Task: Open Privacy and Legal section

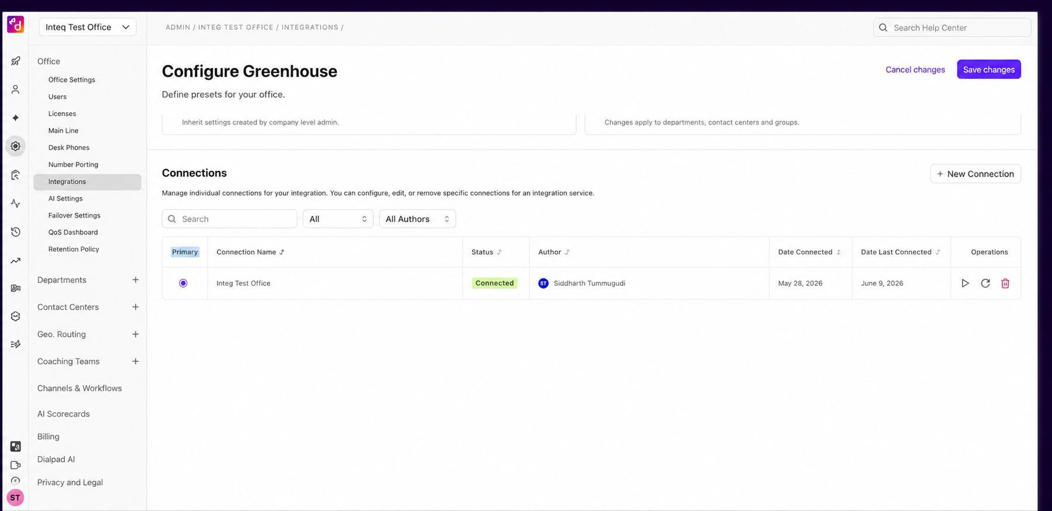Action: (70, 482)
